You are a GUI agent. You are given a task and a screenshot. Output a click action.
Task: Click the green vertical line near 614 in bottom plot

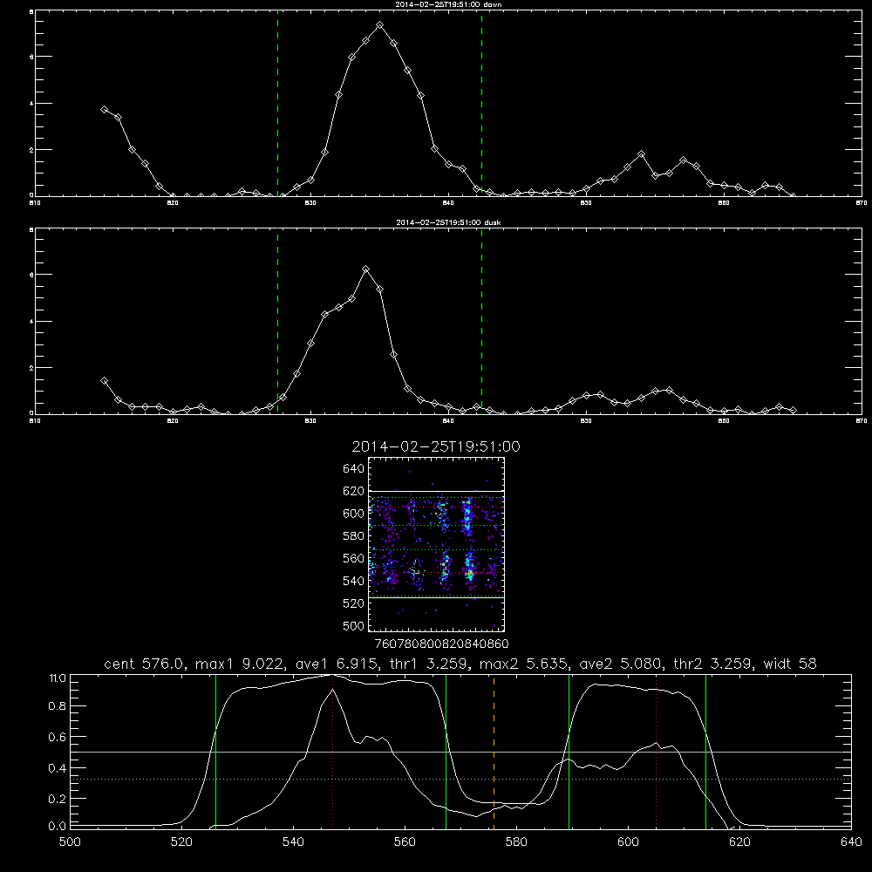tap(705, 751)
